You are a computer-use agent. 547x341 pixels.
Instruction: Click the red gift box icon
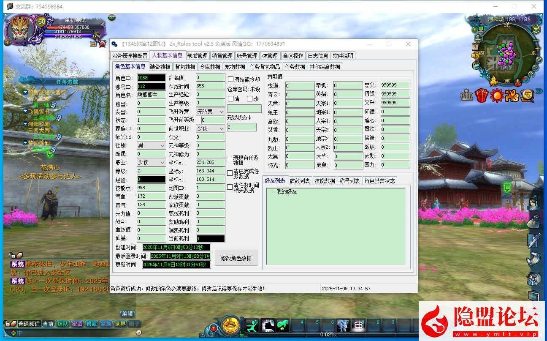click(x=482, y=96)
